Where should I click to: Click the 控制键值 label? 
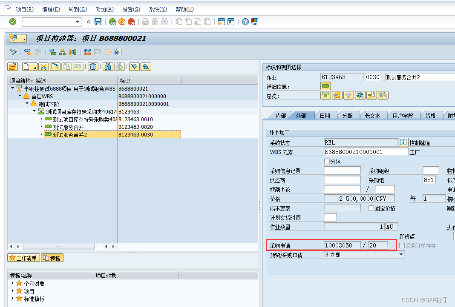[x=420, y=143]
